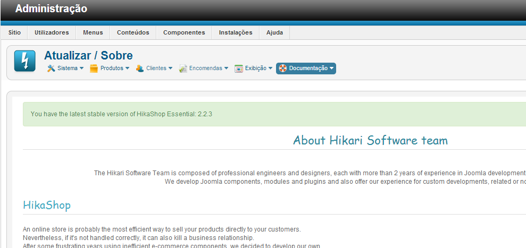526x248 pixels.
Task: Click the line starting 'An online store is probably'
Action: click(162, 229)
